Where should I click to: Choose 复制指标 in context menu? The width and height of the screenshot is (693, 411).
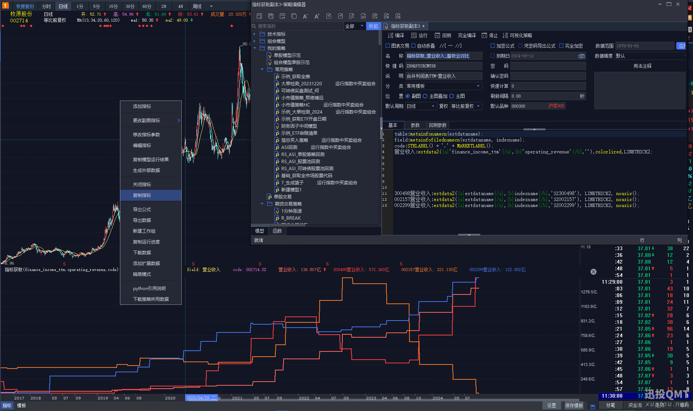151,195
